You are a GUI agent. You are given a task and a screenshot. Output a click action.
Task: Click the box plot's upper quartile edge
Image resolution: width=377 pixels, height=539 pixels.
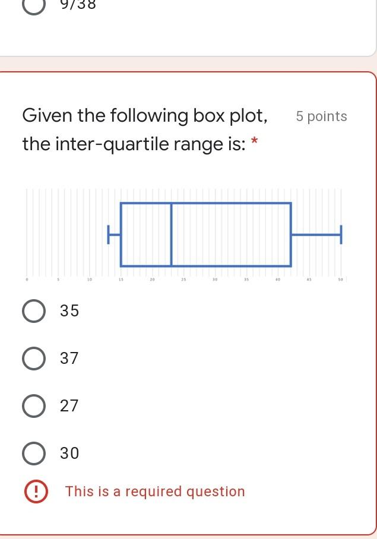coord(291,234)
